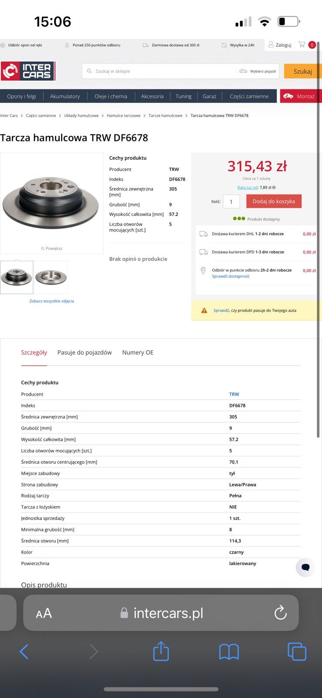Show open Safari tabs icon
Screen dimensions: 322x698
click(x=297, y=652)
